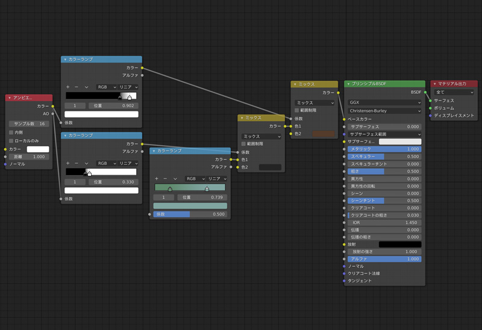Click the purple ノーマル socket on アンビエント node
Viewport: 482px width, 330px height.
coord(5,164)
